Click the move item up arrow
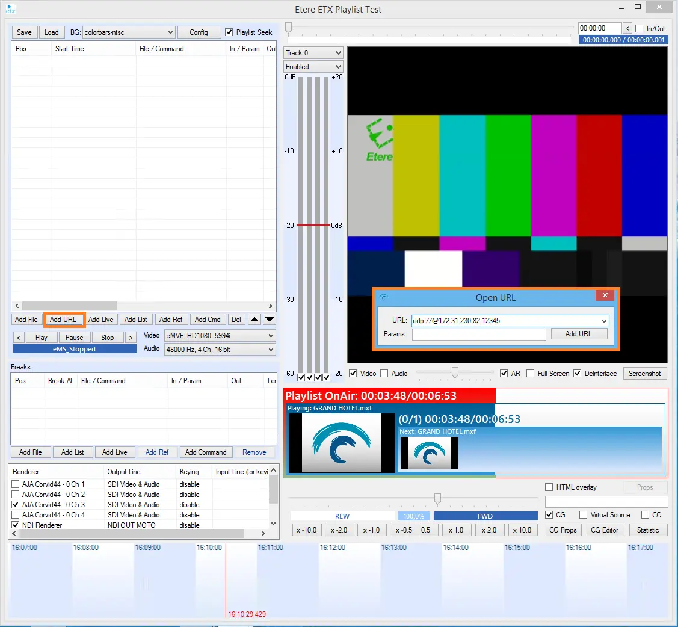Image resolution: width=678 pixels, height=627 pixels. [x=254, y=320]
